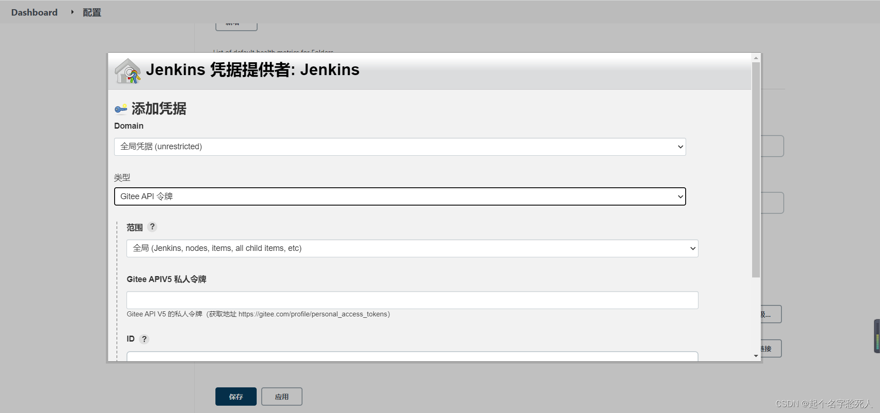
Task: Go to Dashboard breadcrumb
Action: click(x=34, y=12)
